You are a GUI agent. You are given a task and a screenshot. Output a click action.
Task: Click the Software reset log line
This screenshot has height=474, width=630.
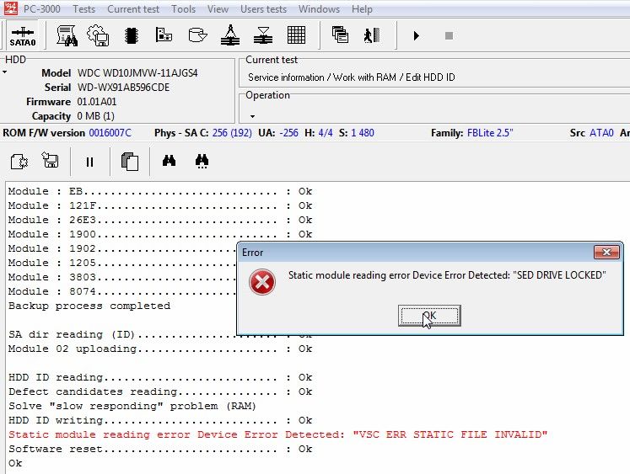pos(160,449)
